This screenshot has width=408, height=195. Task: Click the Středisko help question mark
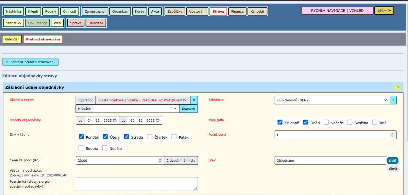tap(393, 100)
